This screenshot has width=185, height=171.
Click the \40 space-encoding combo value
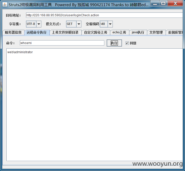pos(104,24)
